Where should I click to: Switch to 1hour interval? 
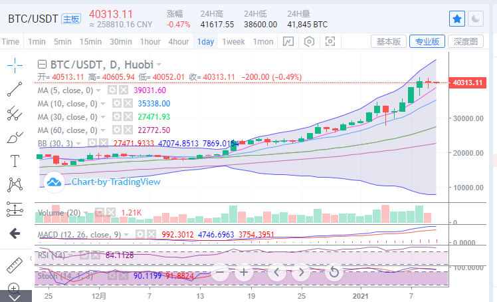click(x=150, y=41)
